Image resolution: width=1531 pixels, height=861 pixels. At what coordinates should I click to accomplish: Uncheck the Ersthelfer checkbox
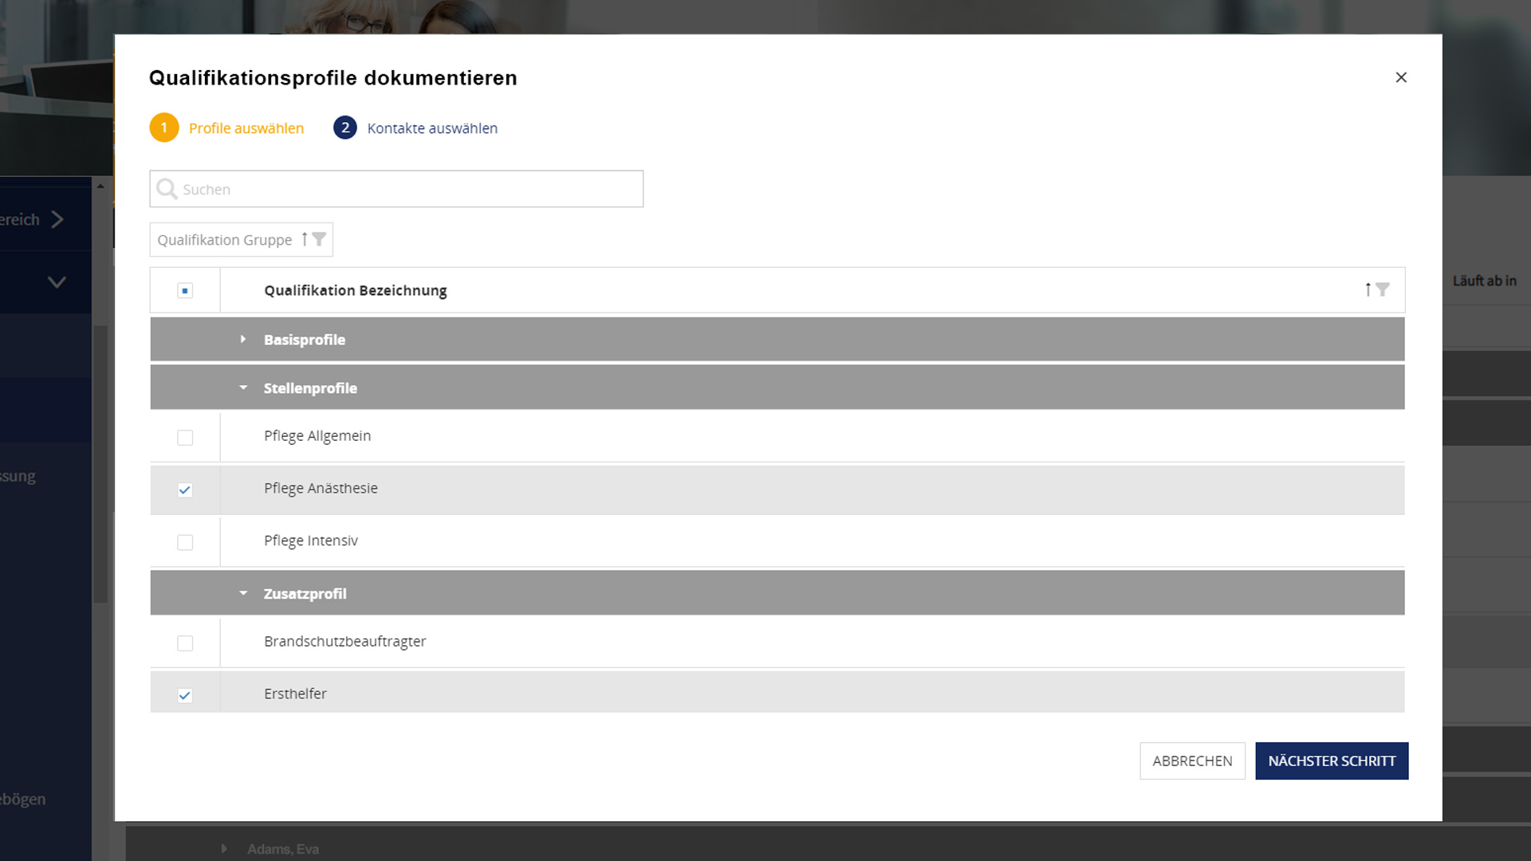(x=185, y=695)
